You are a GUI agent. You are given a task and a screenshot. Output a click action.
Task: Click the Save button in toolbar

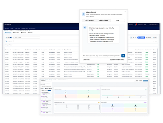[155, 37]
